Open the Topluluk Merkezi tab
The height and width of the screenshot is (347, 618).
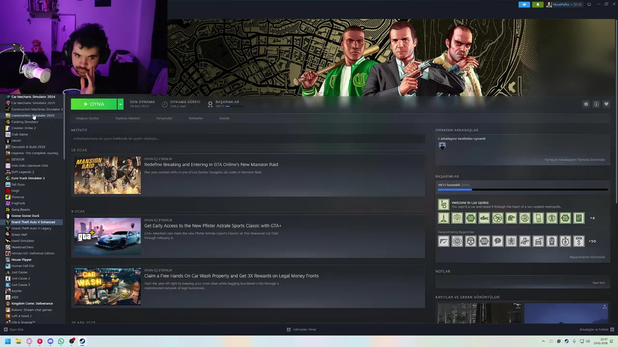point(127,118)
